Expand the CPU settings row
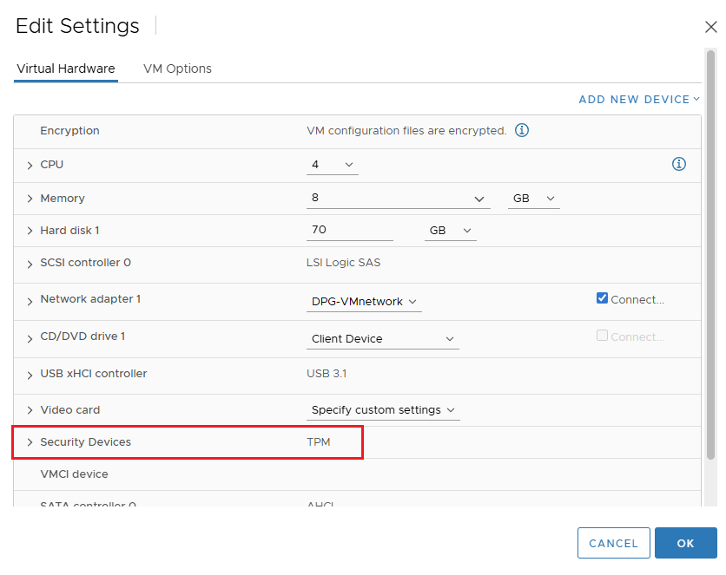 pyautogui.click(x=30, y=165)
